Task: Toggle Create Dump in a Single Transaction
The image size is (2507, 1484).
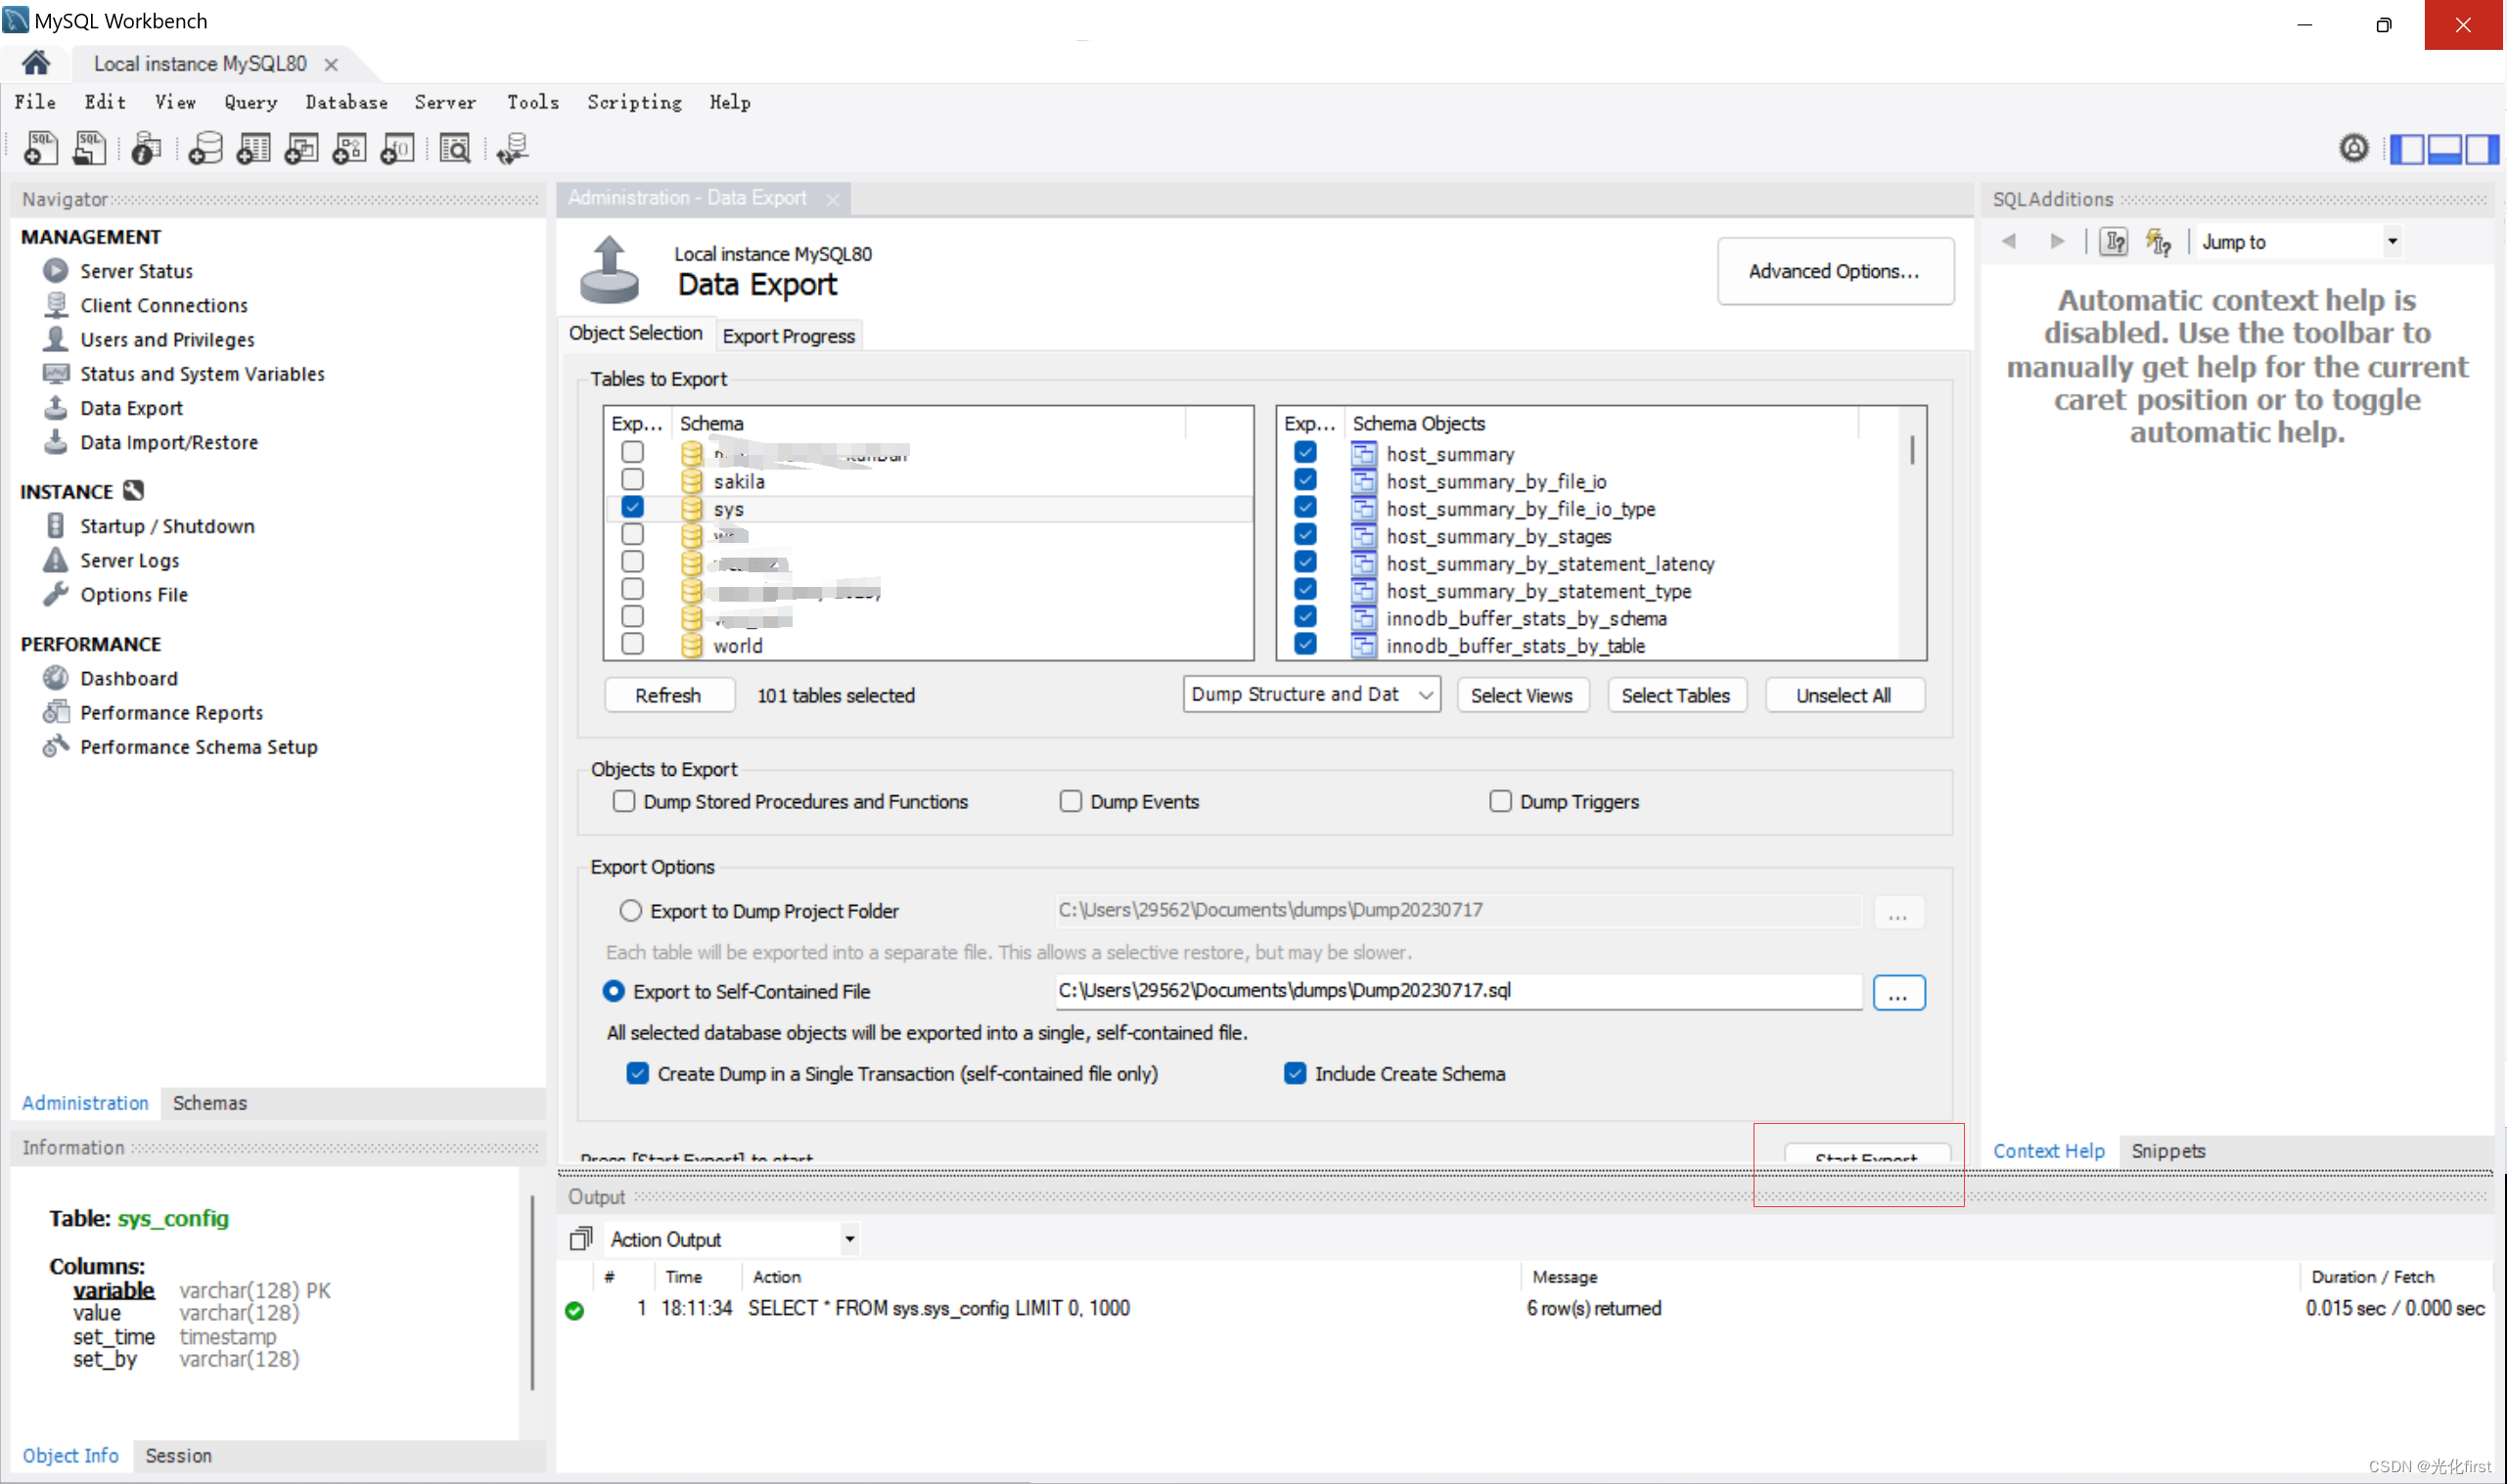Action: coord(637,1073)
